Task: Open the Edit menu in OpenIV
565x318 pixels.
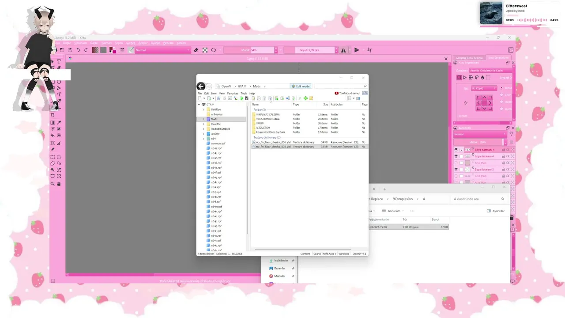Action: pyautogui.click(x=206, y=94)
